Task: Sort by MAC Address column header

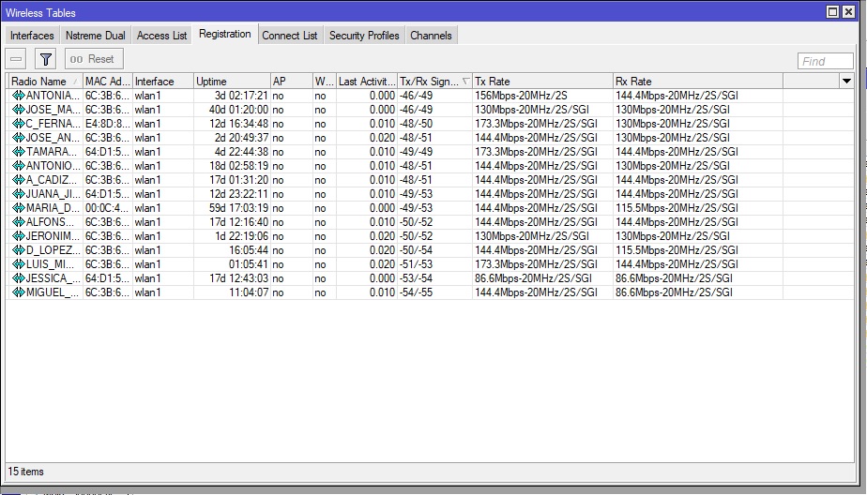Action: [107, 82]
